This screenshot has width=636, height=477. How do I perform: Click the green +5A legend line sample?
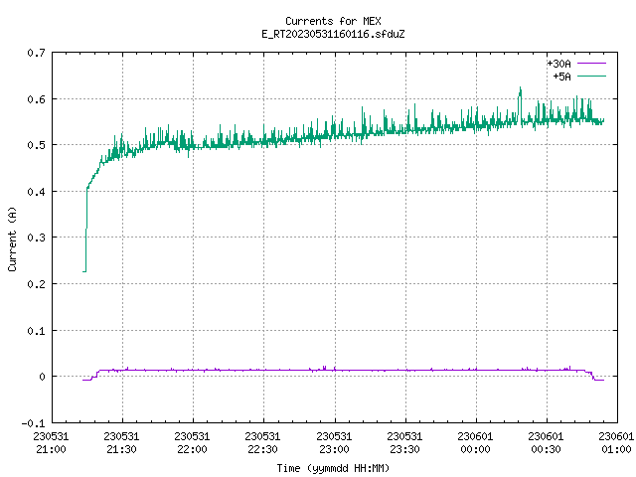click(x=591, y=76)
